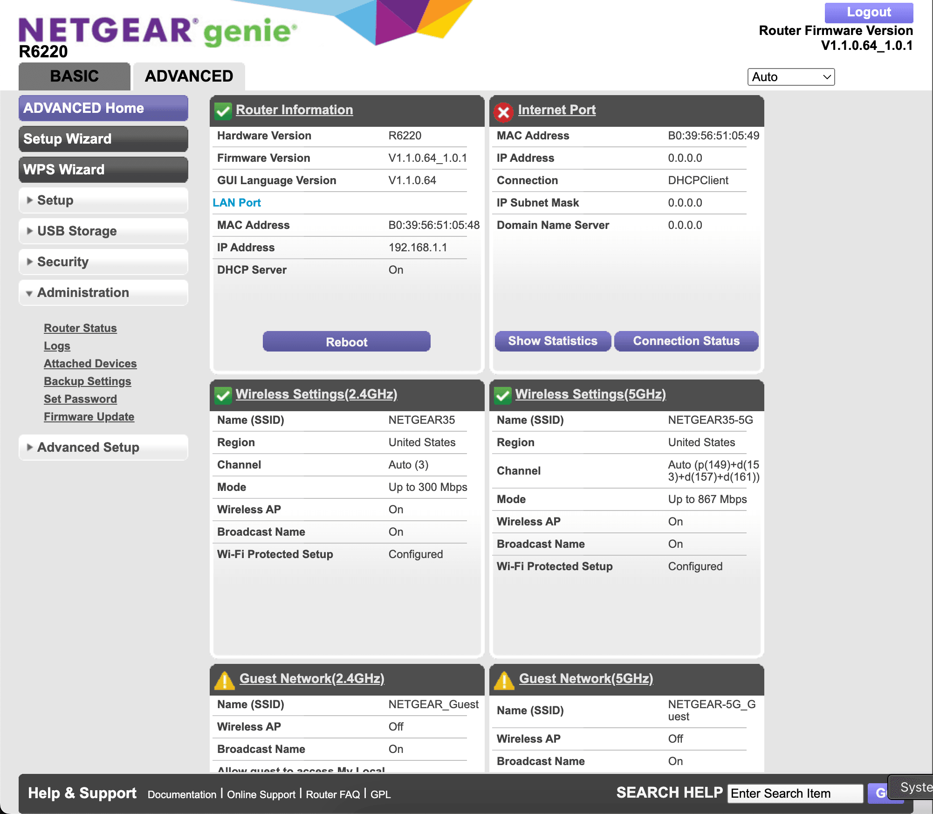Screen dimensions: 933x814
Task: Click the LAN MAC address B0:39:56:51:05:48
Action: pyautogui.click(x=434, y=225)
